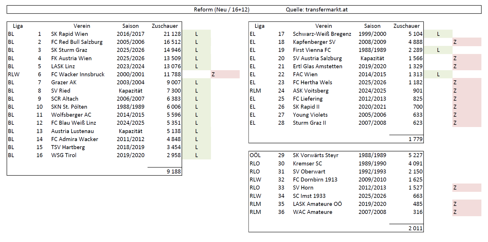Click the "Quelle: transfermarkt.at" source text
The height and width of the screenshot is (242, 488).
[316, 9]
